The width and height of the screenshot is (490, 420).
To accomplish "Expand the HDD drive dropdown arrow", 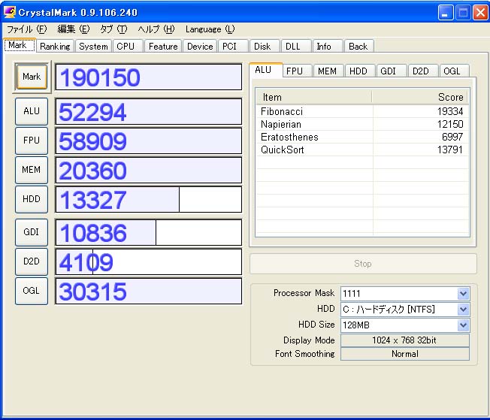I will (463, 310).
